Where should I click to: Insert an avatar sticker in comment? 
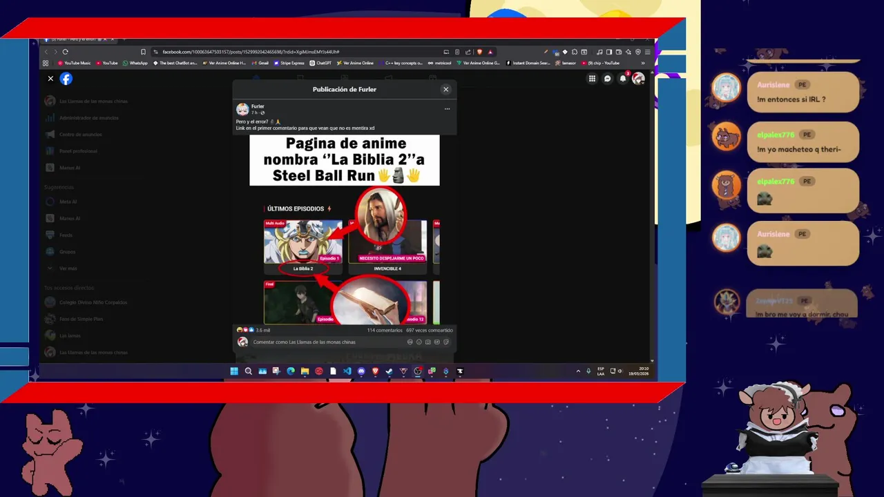pos(410,342)
